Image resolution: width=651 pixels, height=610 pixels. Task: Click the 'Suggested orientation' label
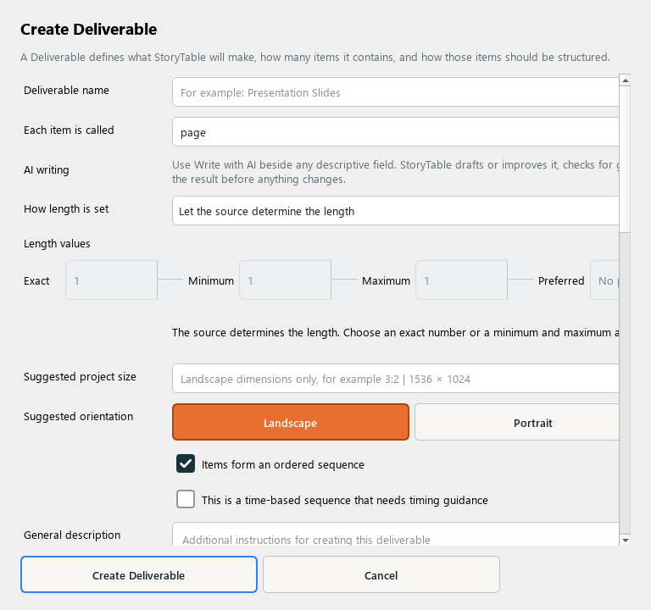[79, 416]
